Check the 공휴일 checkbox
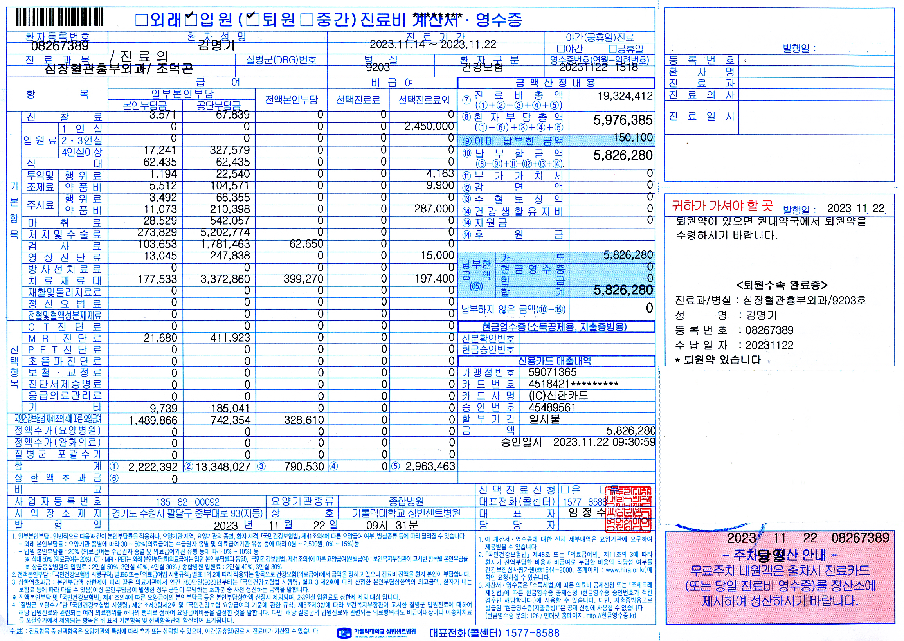 [613, 49]
